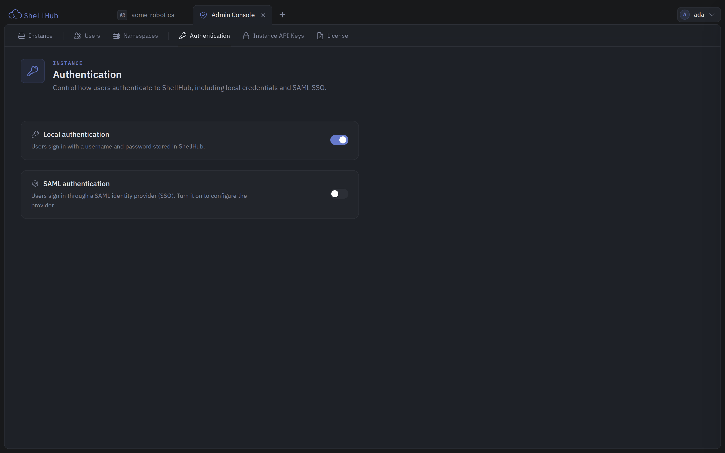This screenshot has height=453, width=725.
Task: Switch to the License tab
Action: [x=333, y=36]
